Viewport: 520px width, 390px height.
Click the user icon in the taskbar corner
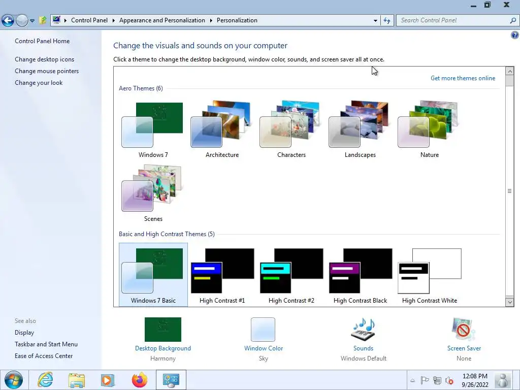coord(503,380)
